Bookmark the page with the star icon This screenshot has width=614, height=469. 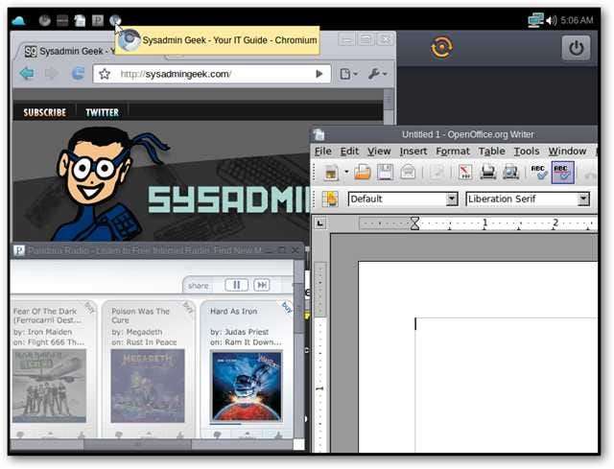point(105,74)
